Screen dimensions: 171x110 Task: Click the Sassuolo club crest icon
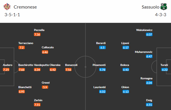(x=164, y=7)
